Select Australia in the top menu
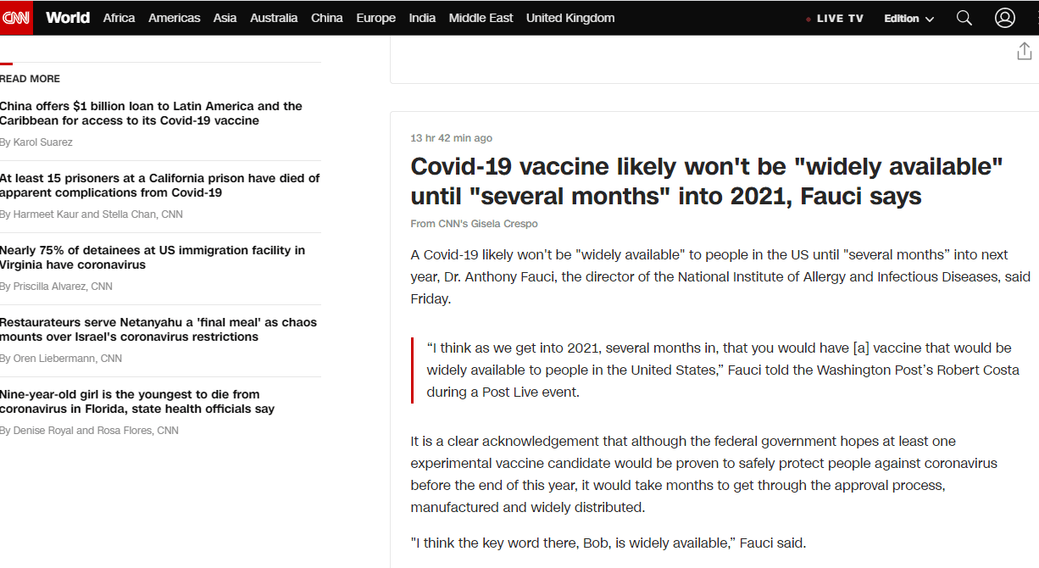 point(274,18)
